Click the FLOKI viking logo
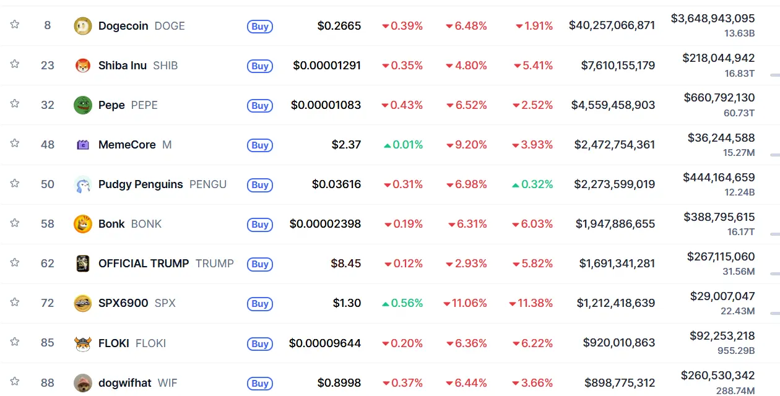The height and width of the screenshot is (396, 780). (x=82, y=343)
